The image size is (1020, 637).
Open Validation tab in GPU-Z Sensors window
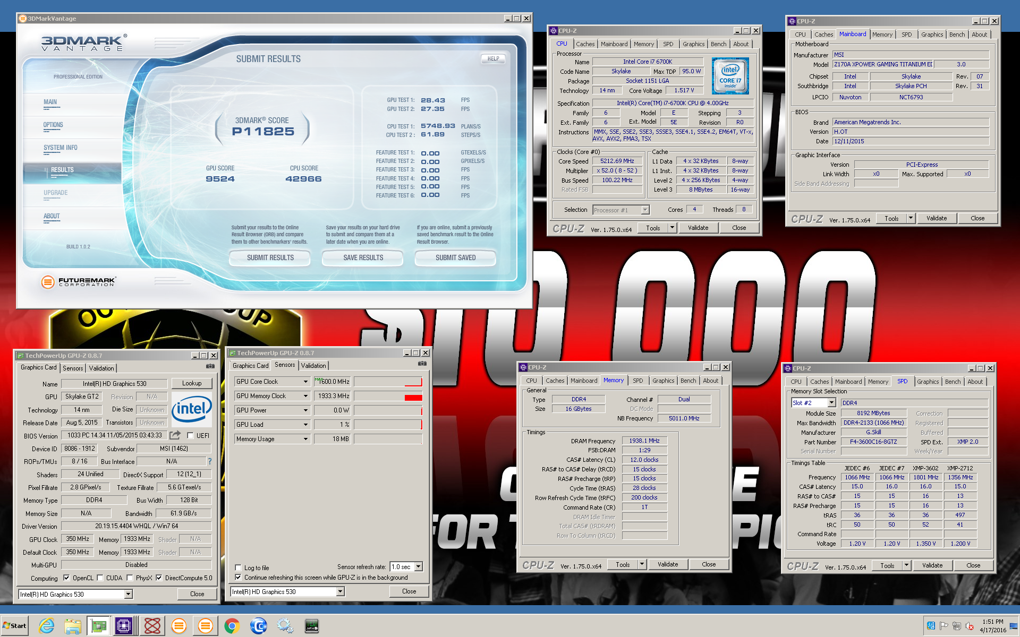coord(313,366)
